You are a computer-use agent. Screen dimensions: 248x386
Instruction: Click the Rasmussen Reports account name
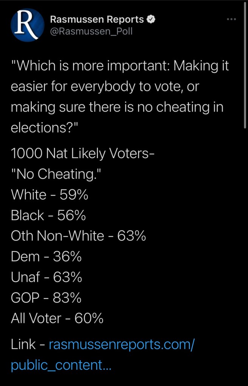(x=97, y=19)
